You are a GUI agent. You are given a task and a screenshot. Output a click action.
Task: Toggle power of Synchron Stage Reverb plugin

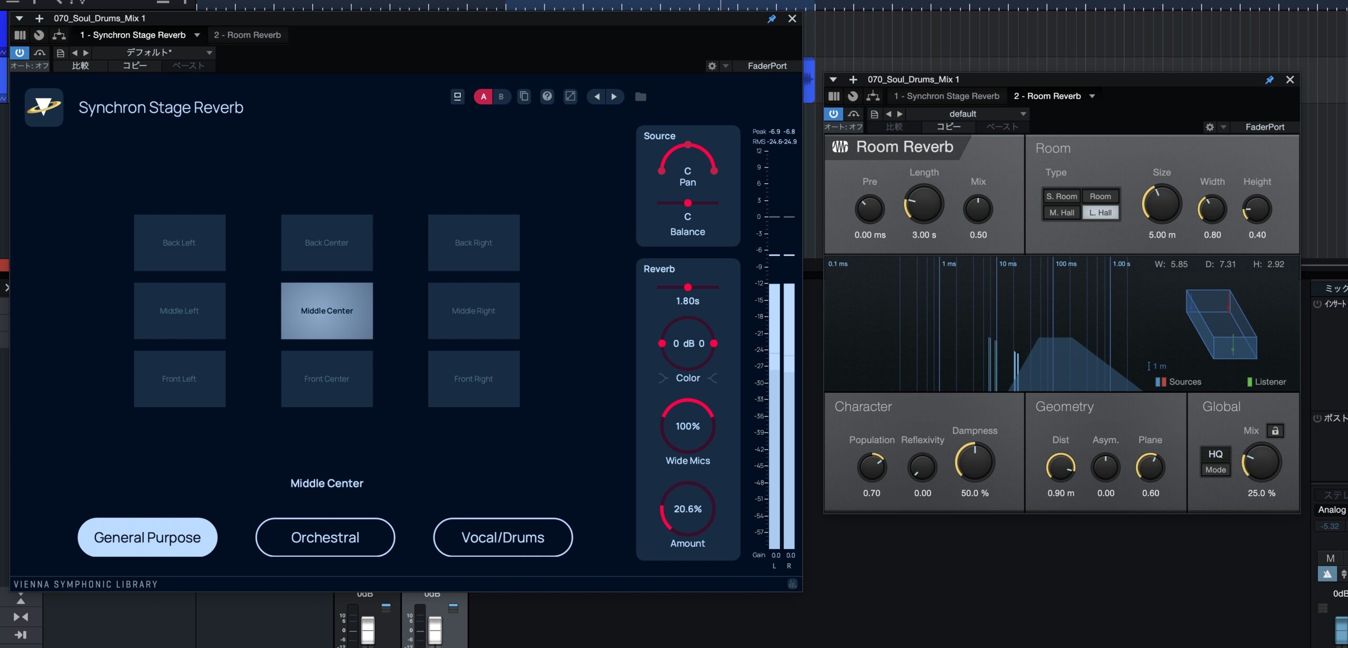point(19,53)
